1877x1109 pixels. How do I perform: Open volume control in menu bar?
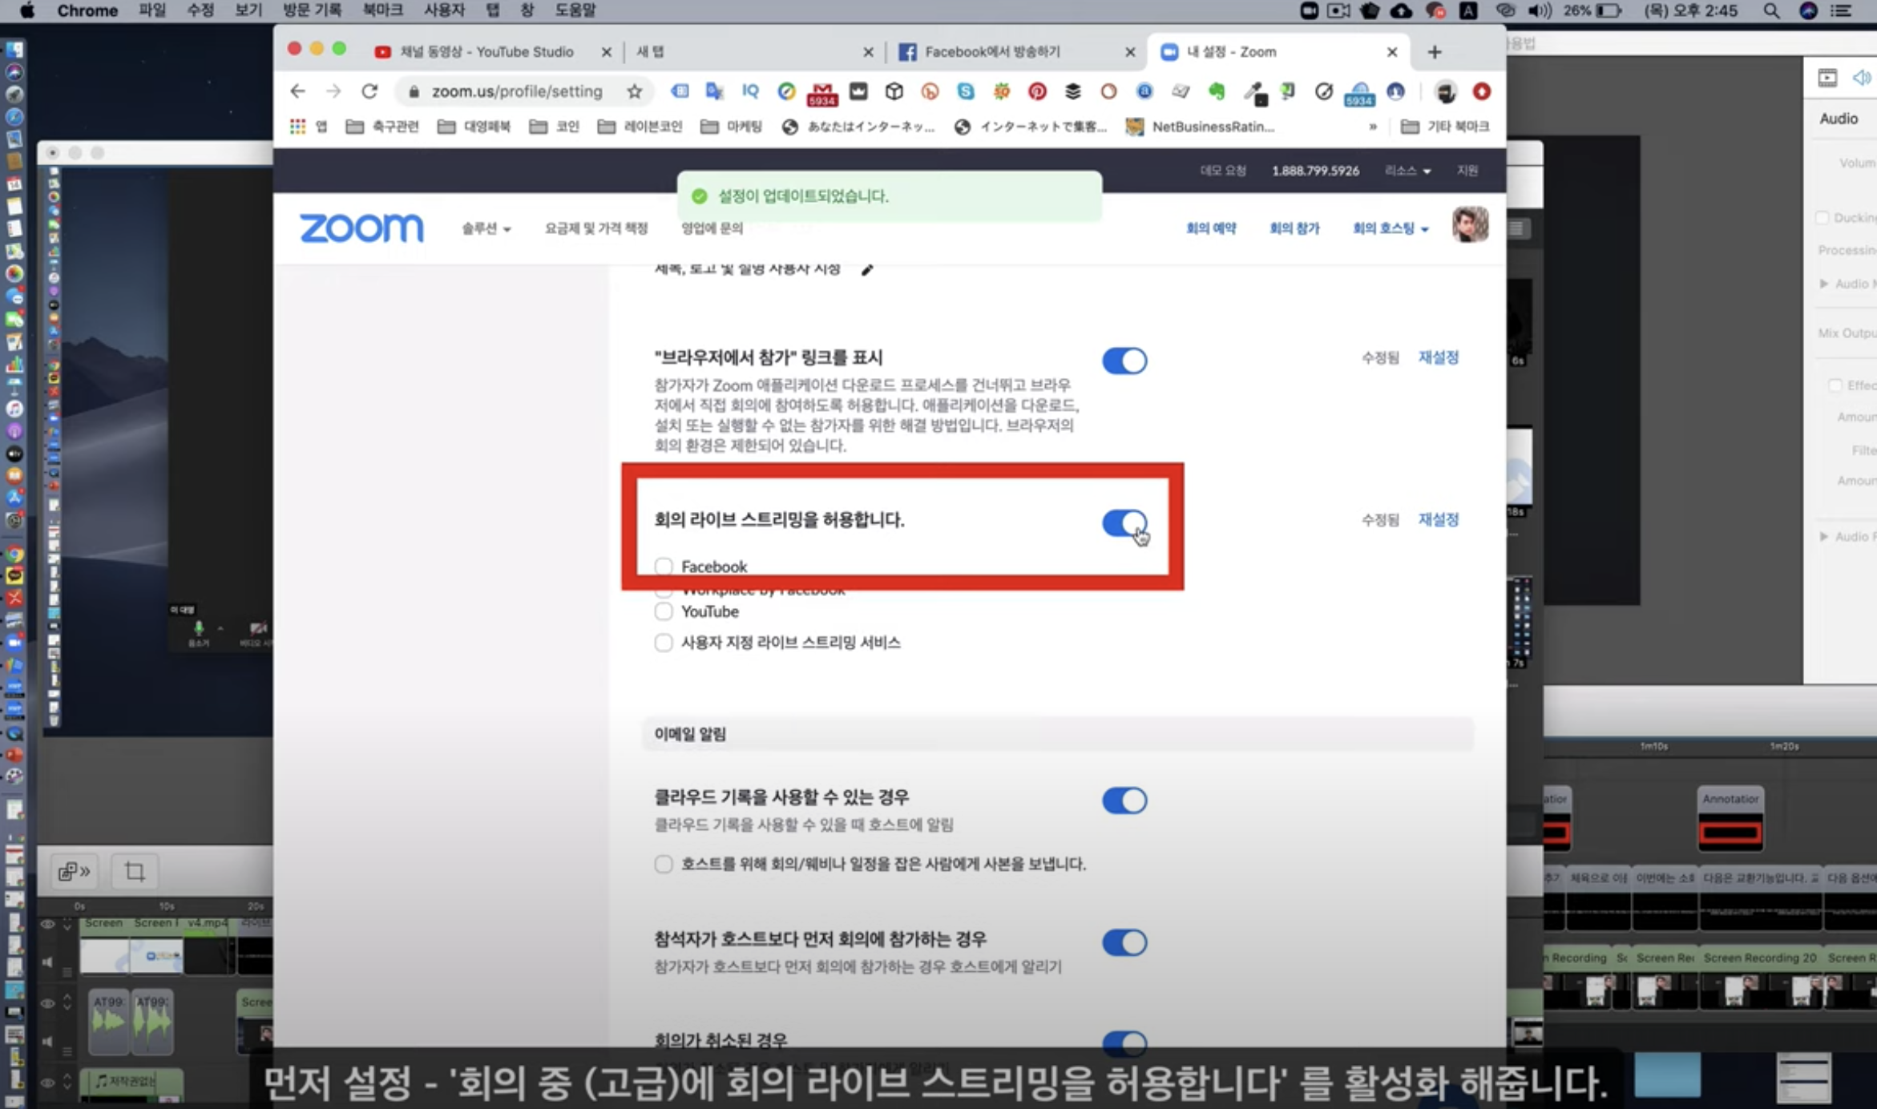click(1540, 10)
